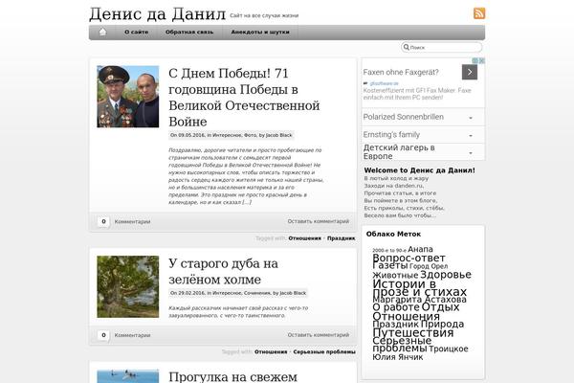
Task: Select Маргарита Астахова in the tag cloud
Action: (419, 300)
